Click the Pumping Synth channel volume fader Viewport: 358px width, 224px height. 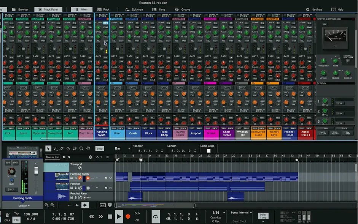click(36, 170)
